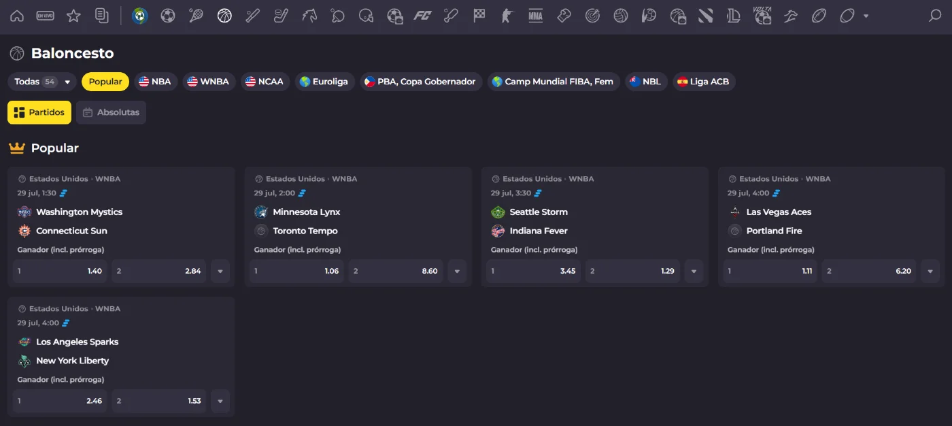This screenshot has width=952, height=426.
Task: Bet on New York Liberty at 1.53
Action: 159,401
